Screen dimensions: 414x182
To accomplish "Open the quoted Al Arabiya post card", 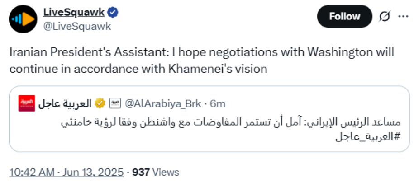I will [209, 119].
